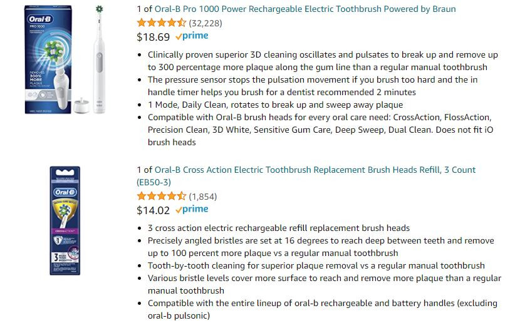525x328 pixels.
Task: View the 32,228 customer reviews
Action: (205, 23)
